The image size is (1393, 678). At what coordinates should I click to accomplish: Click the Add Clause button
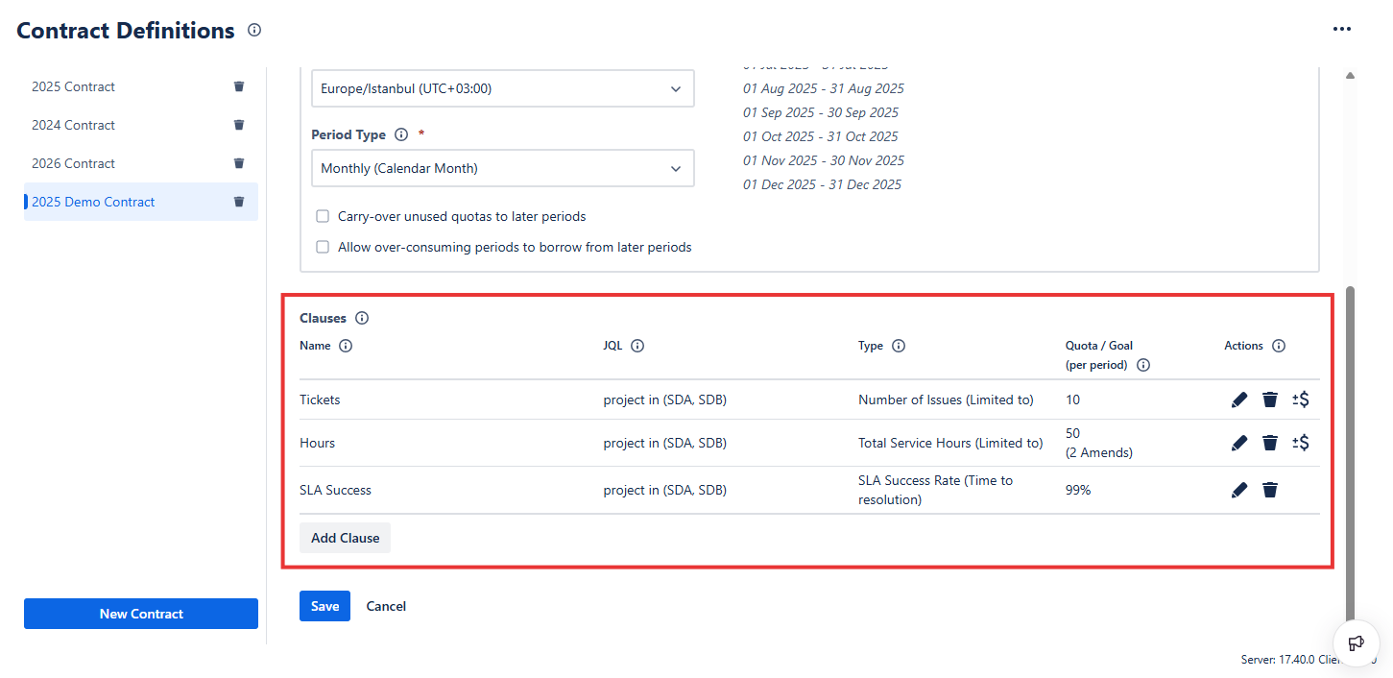(345, 538)
